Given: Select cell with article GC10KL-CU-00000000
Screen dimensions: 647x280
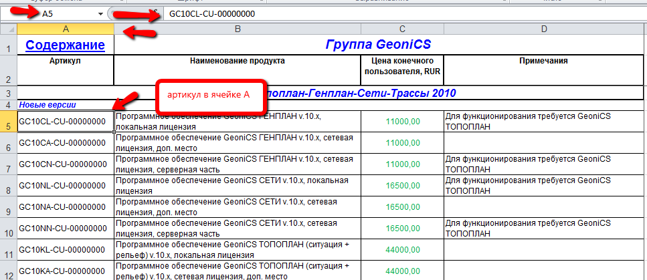Looking at the screenshot, I should tap(65, 250).
